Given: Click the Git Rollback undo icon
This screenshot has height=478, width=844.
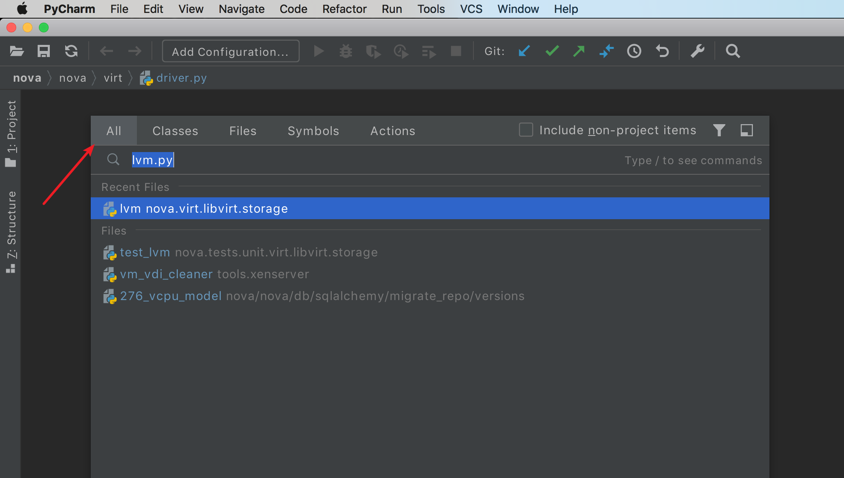Looking at the screenshot, I should [x=662, y=51].
